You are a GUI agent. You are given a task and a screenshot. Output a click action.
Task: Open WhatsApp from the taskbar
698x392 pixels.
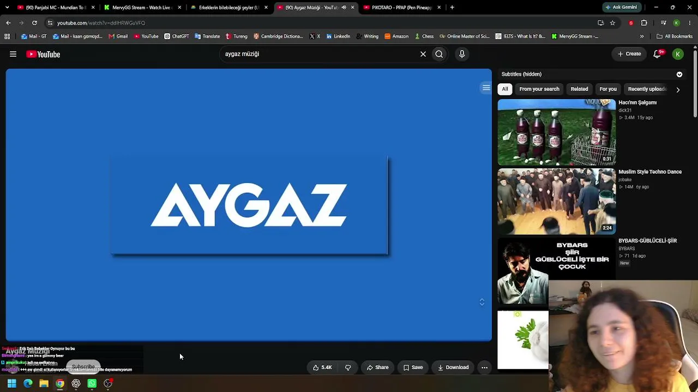[x=92, y=383]
